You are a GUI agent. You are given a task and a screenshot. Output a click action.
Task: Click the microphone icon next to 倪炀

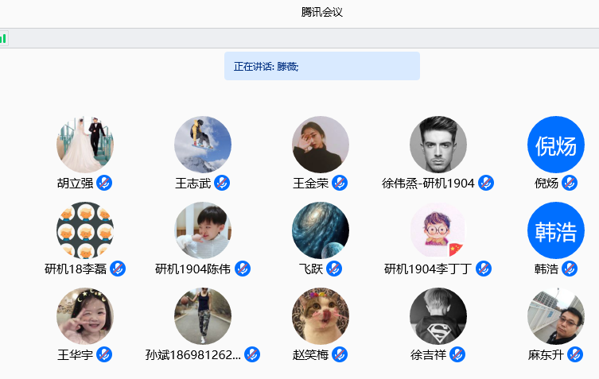point(570,184)
